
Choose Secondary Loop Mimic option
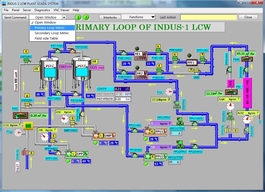[52, 33]
